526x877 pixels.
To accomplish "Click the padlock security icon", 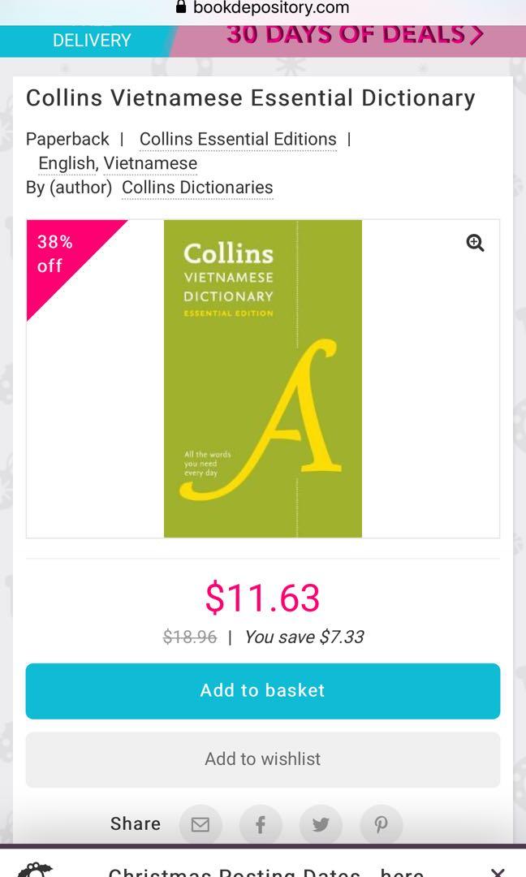I will tap(182, 7).
